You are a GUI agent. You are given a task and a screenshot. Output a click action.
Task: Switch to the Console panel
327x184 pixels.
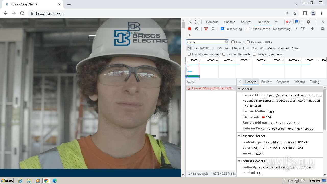click(x=229, y=22)
